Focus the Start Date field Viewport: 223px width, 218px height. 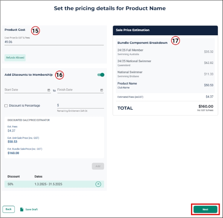click(28, 90)
